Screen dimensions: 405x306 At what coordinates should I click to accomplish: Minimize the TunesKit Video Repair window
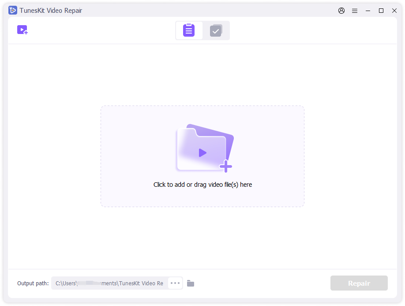(x=368, y=11)
